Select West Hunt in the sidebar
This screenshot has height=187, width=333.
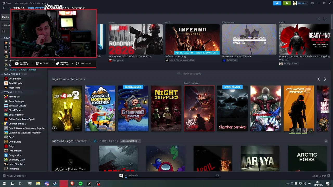click(14, 88)
